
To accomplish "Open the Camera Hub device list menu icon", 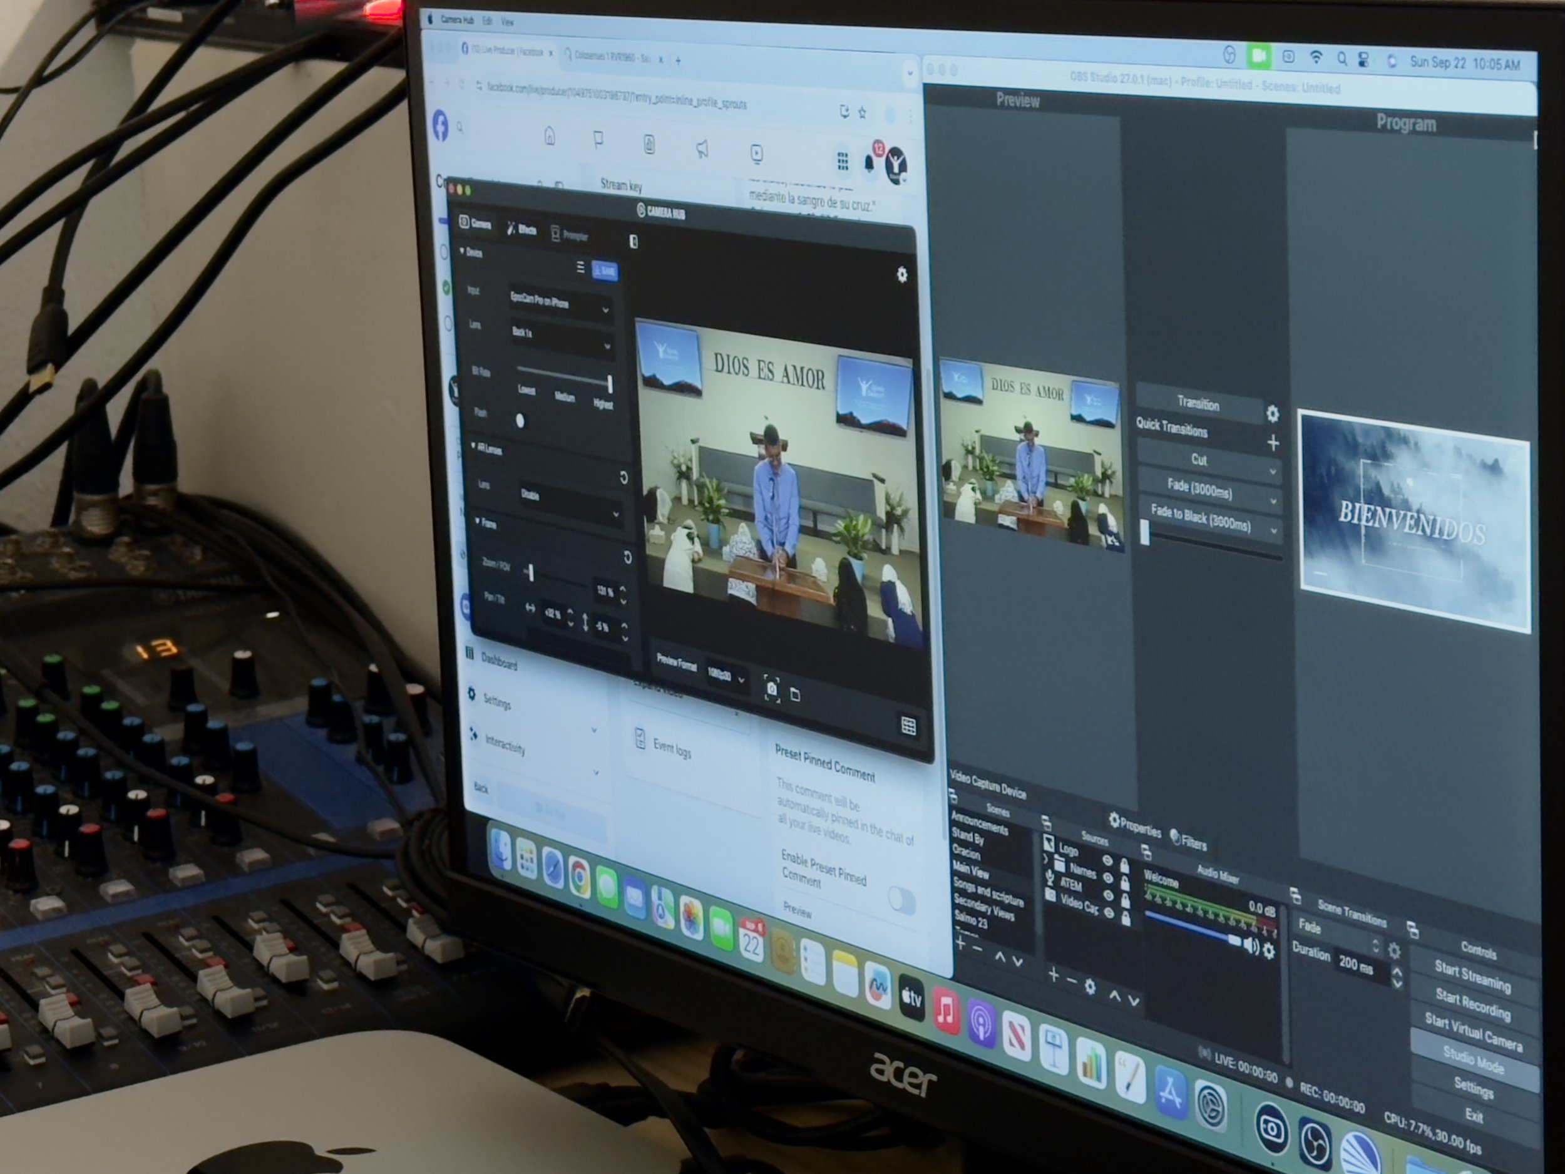I will pos(580,267).
